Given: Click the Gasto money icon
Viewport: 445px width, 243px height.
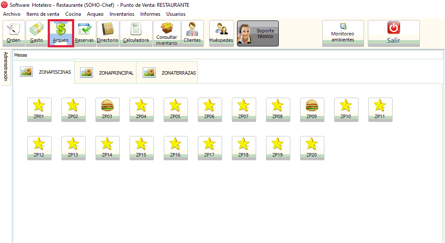Looking at the screenshot, I should click(x=37, y=33).
